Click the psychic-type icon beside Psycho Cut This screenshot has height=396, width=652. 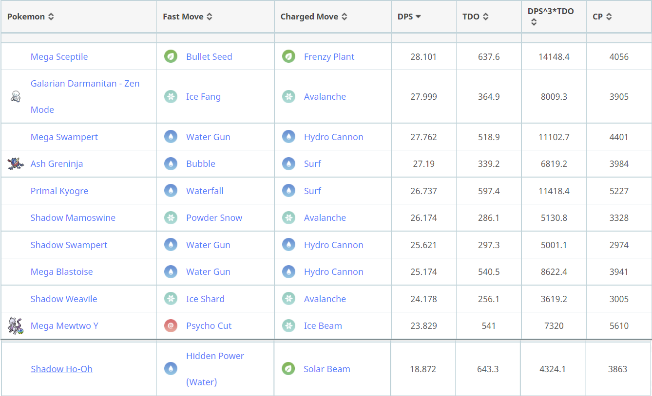pyautogui.click(x=171, y=325)
